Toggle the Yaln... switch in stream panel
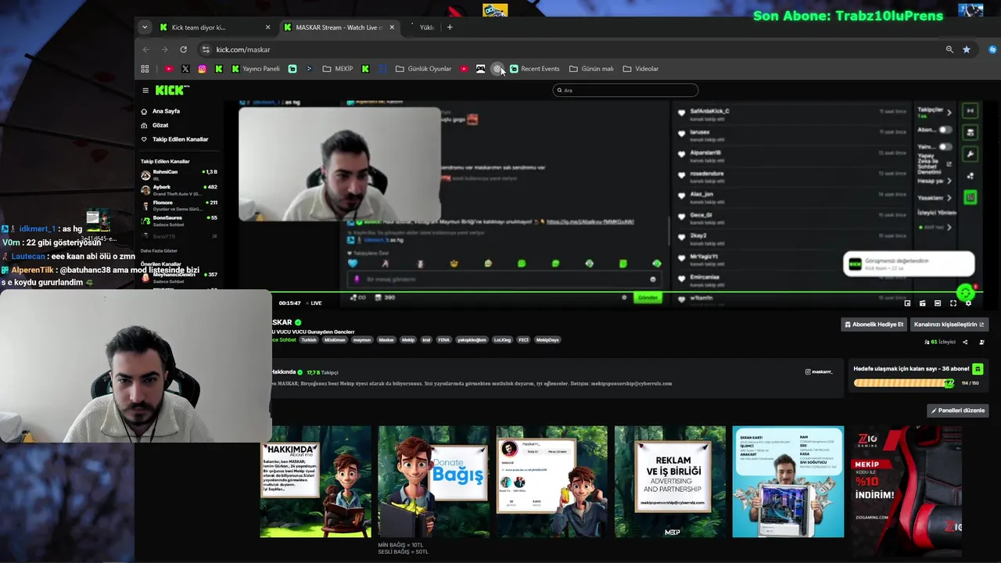The image size is (1001, 563). pyautogui.click(x=945, y=146)
